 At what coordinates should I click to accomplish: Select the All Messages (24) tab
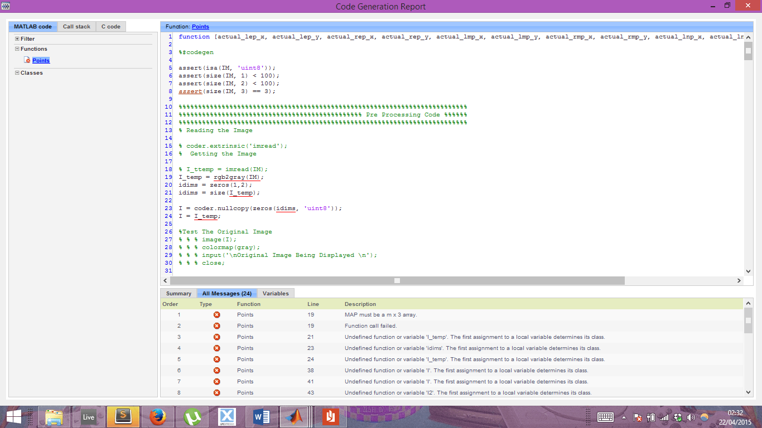(x=226, y=293)
